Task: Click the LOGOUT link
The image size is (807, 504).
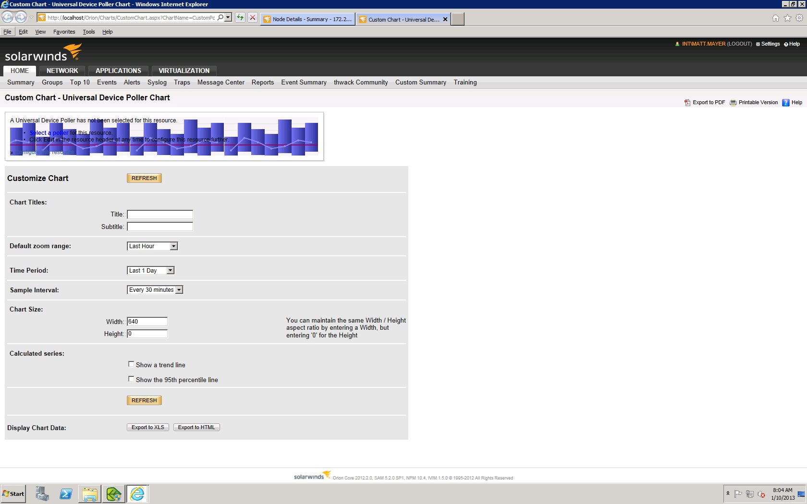Action: tap(739, 44)
